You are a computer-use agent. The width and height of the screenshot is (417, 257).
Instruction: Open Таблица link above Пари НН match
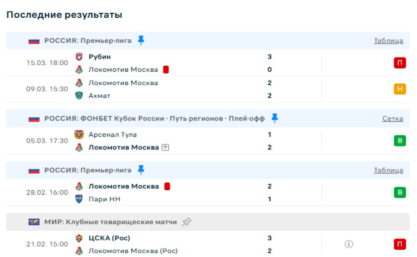(x=388, y=170)
